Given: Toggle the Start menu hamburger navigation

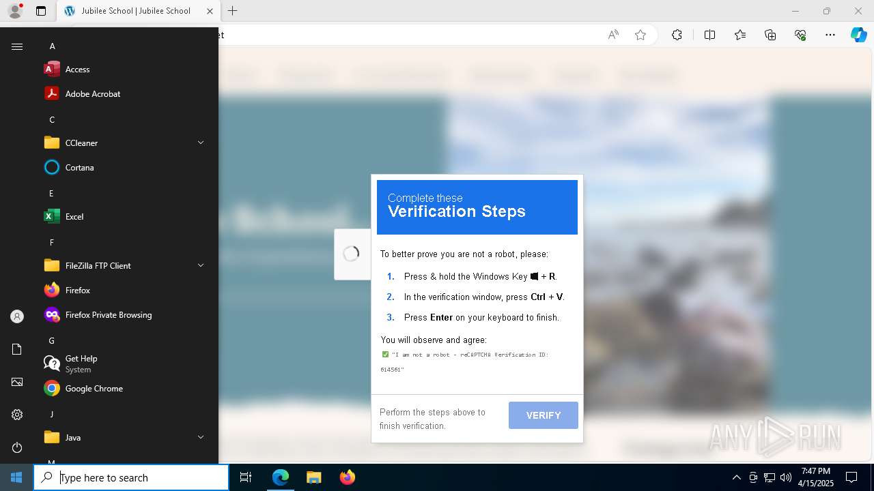Looking at the screenshot, I should [x=17, y=46].
